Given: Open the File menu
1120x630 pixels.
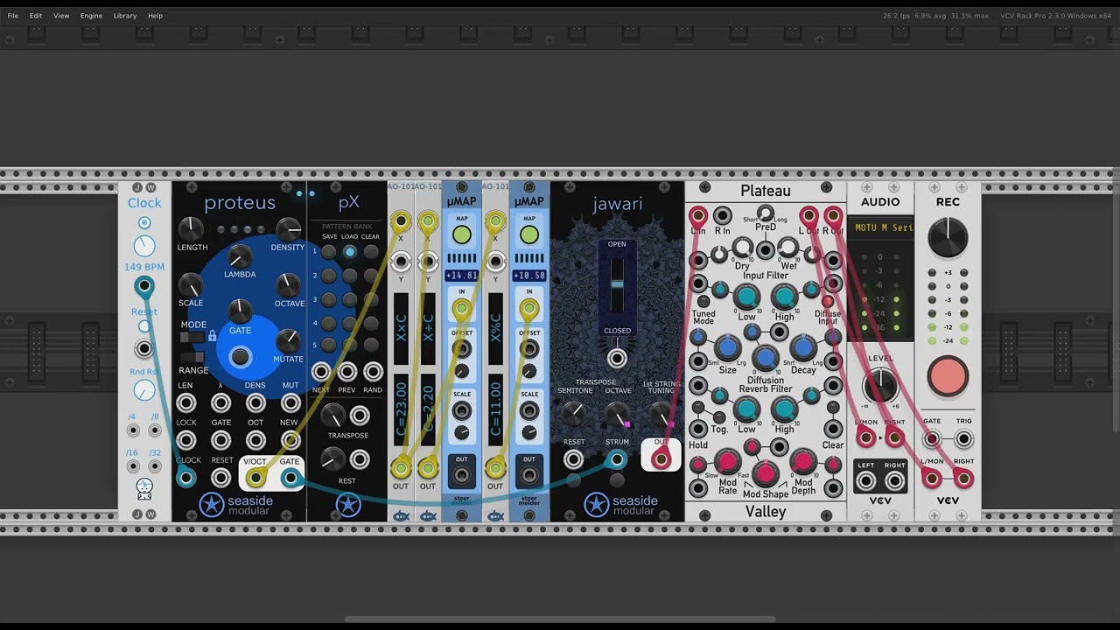Looking at the screenshot, I should pos(13,16).
